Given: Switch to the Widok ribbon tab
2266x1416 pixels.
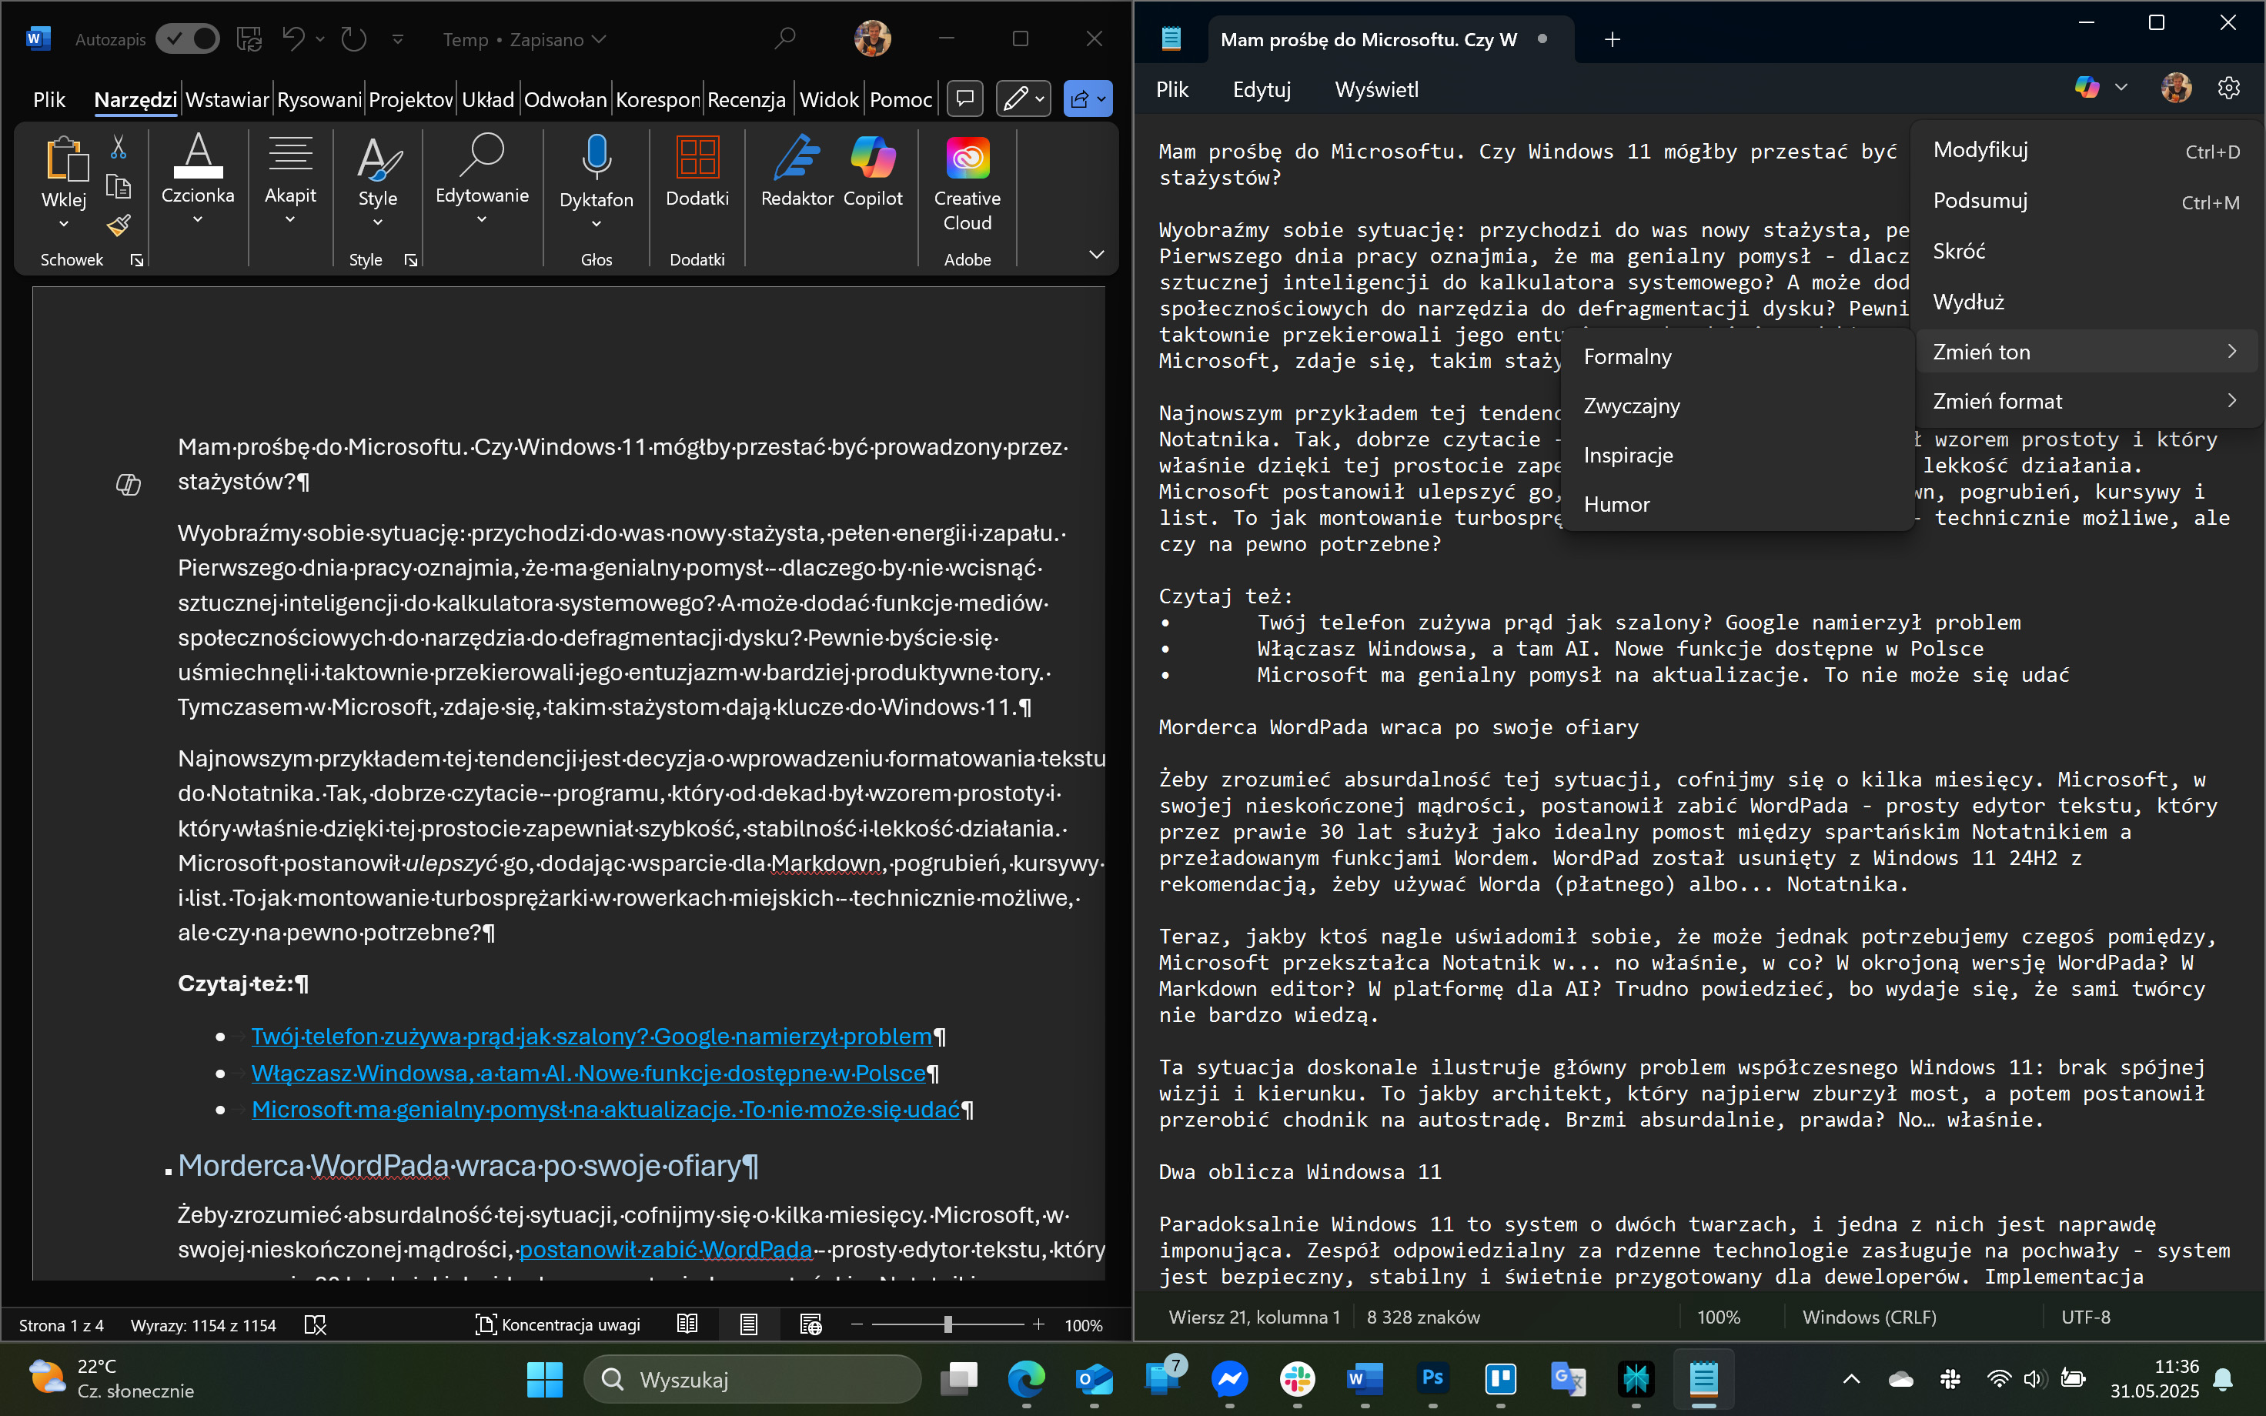Looking at the screenshot, I should [x=829, y=99].
